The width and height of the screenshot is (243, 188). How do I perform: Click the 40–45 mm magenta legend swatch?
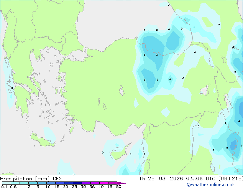[104, 183]
